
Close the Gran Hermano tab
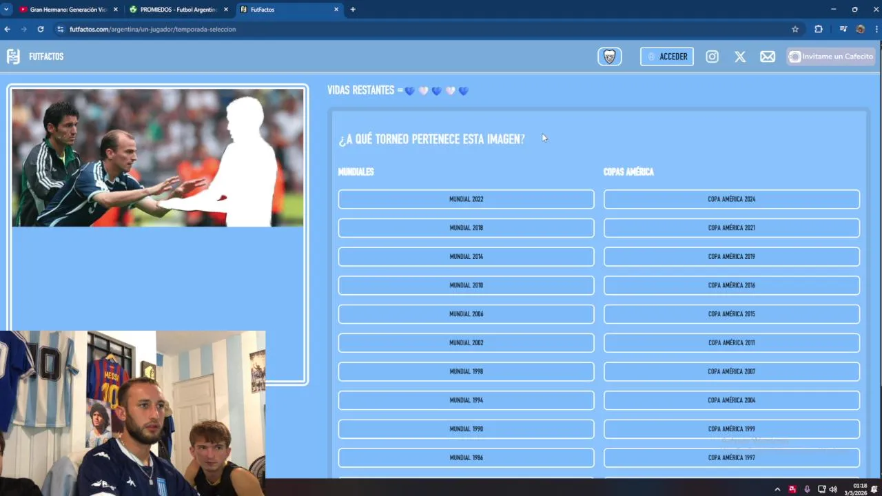coord(115,10)
